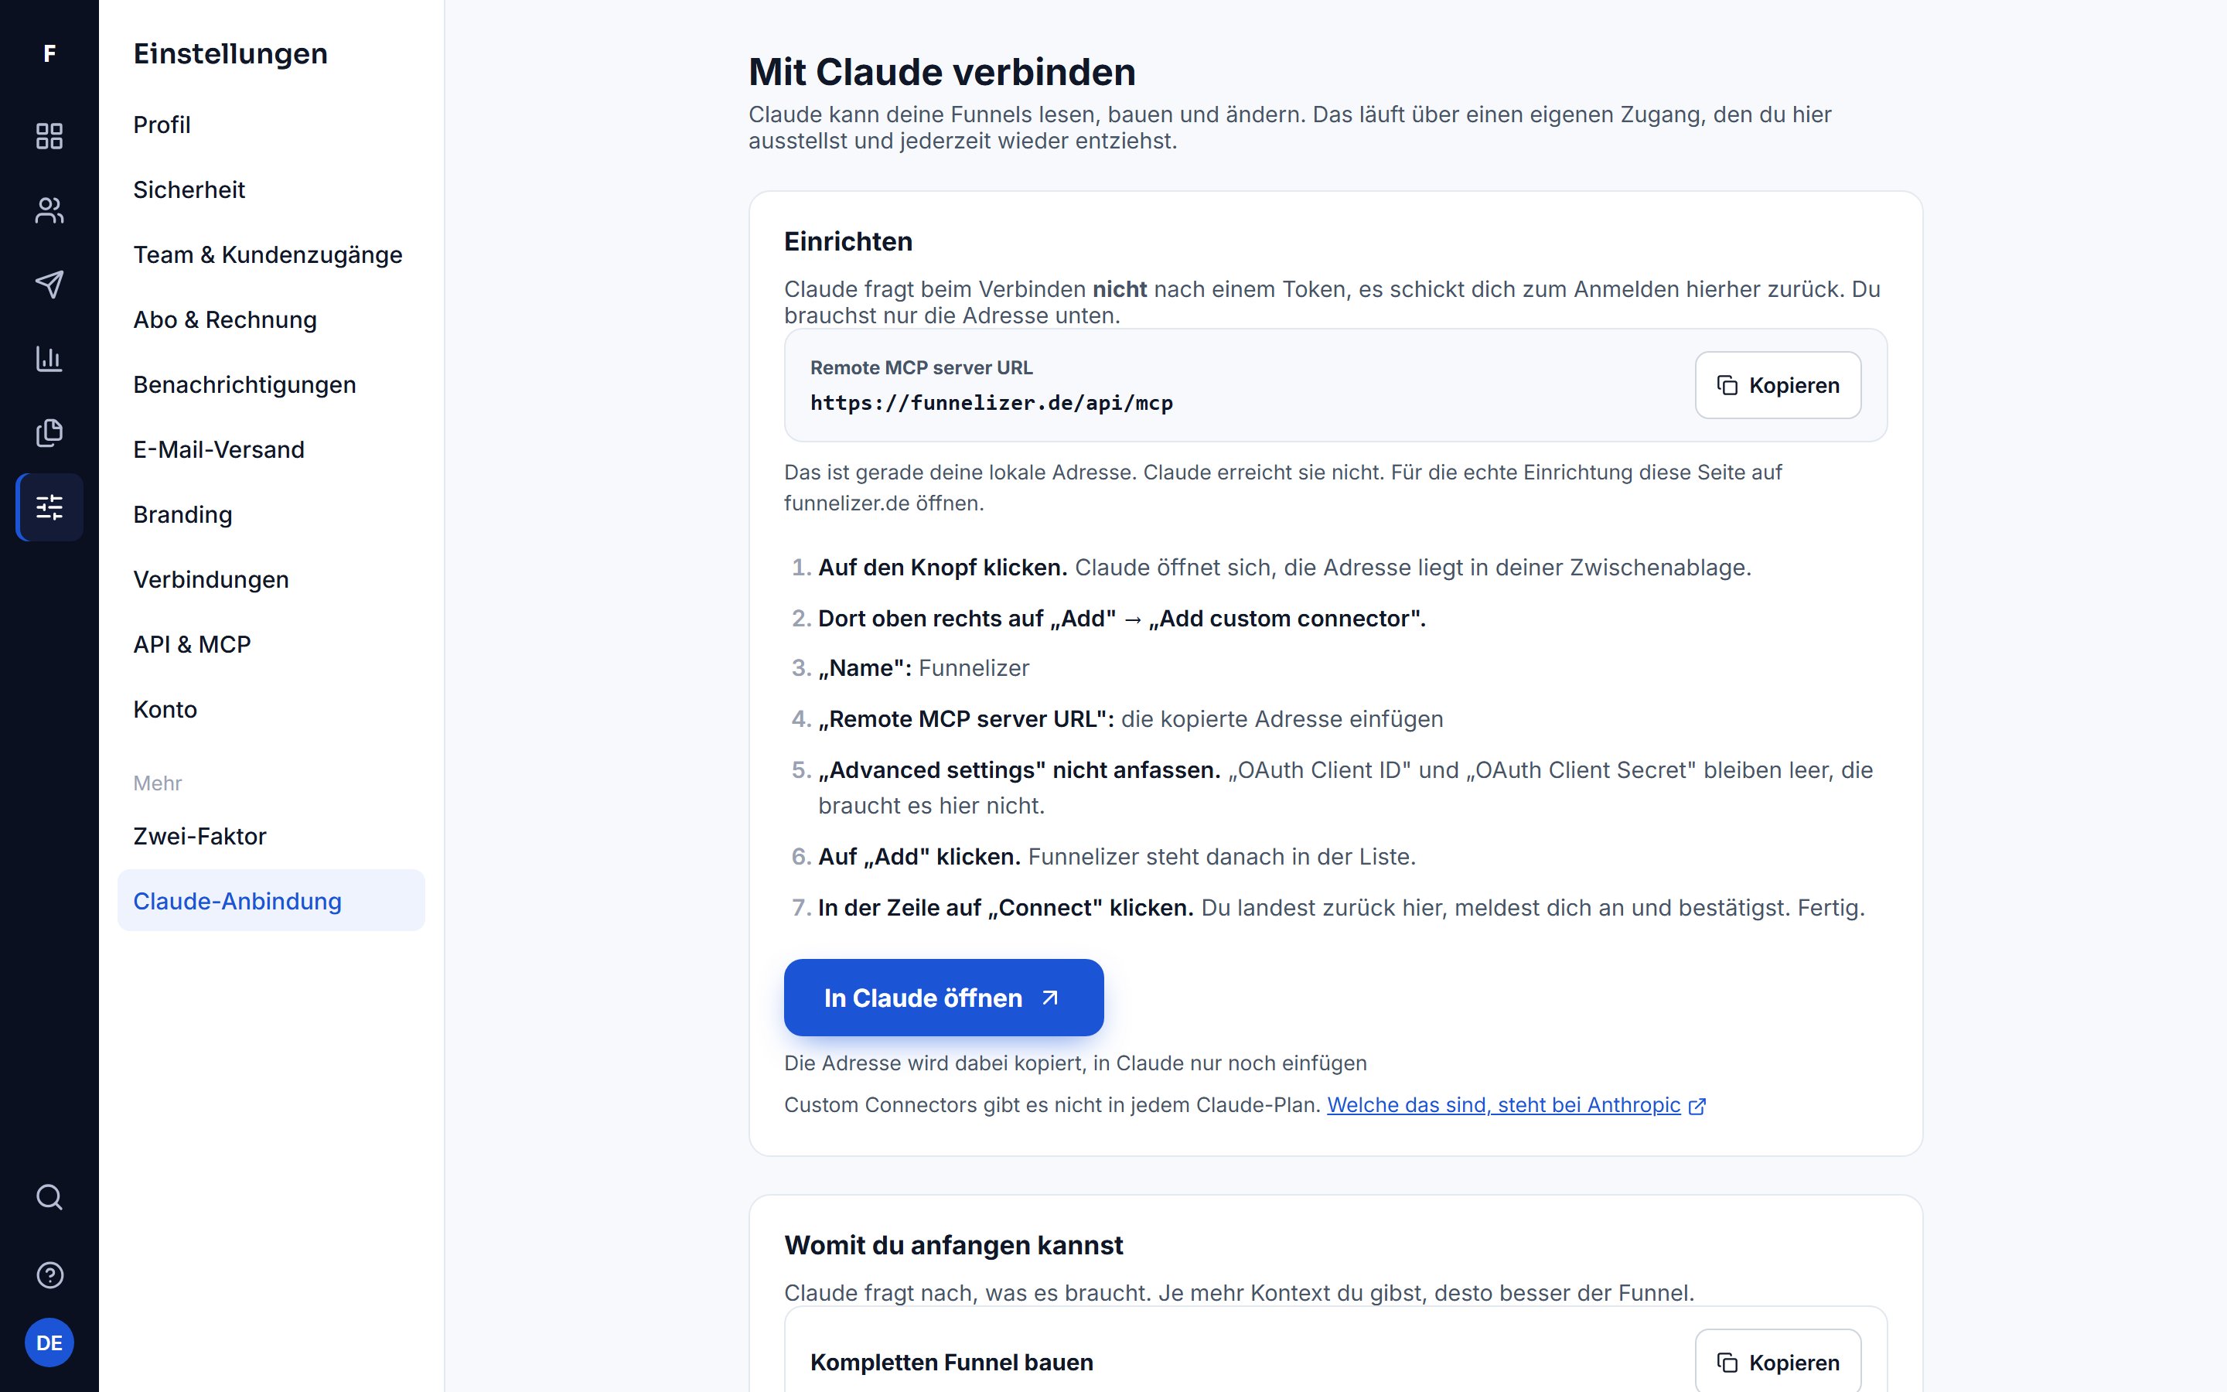Open API & MCP settings
2227x1392 pixels.
(271, 644)
